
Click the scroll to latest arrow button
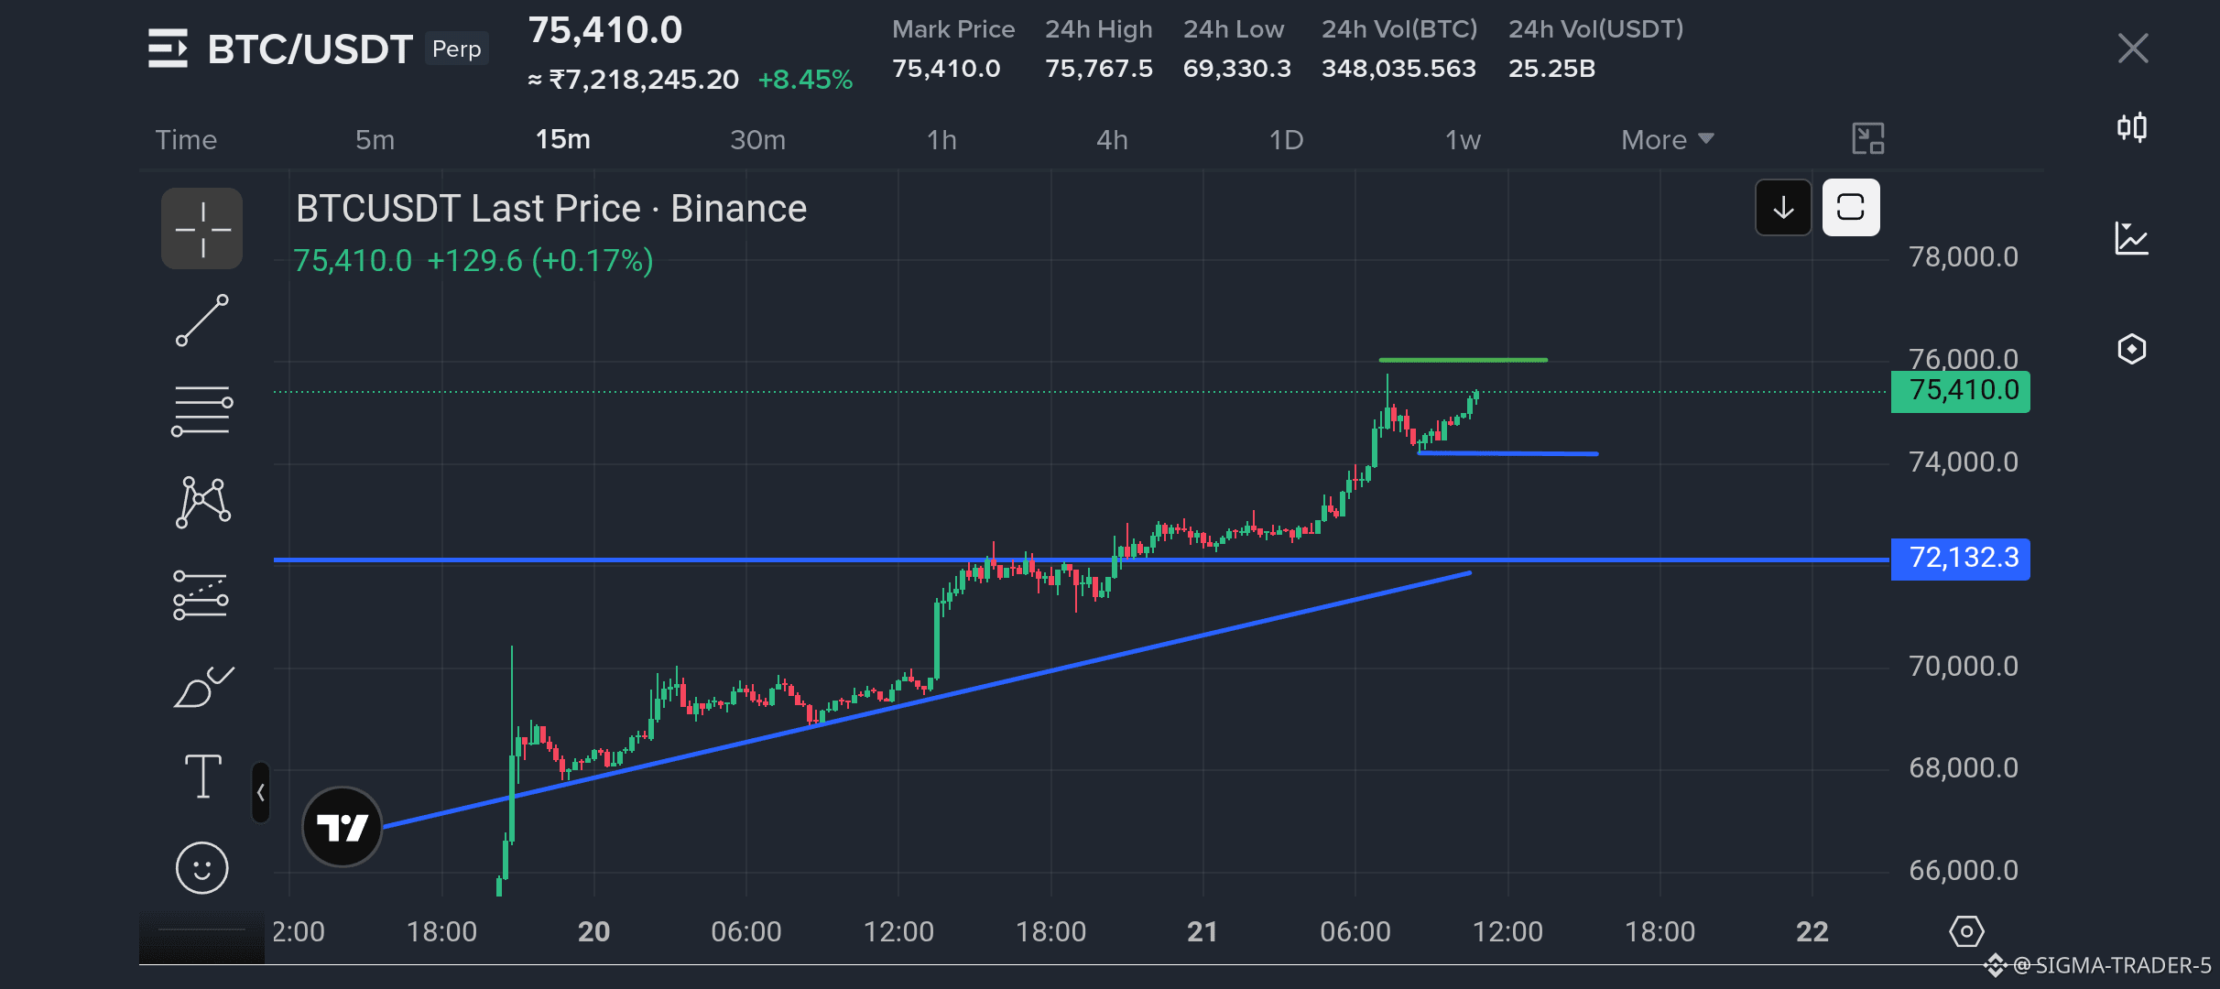(1783, 208)
